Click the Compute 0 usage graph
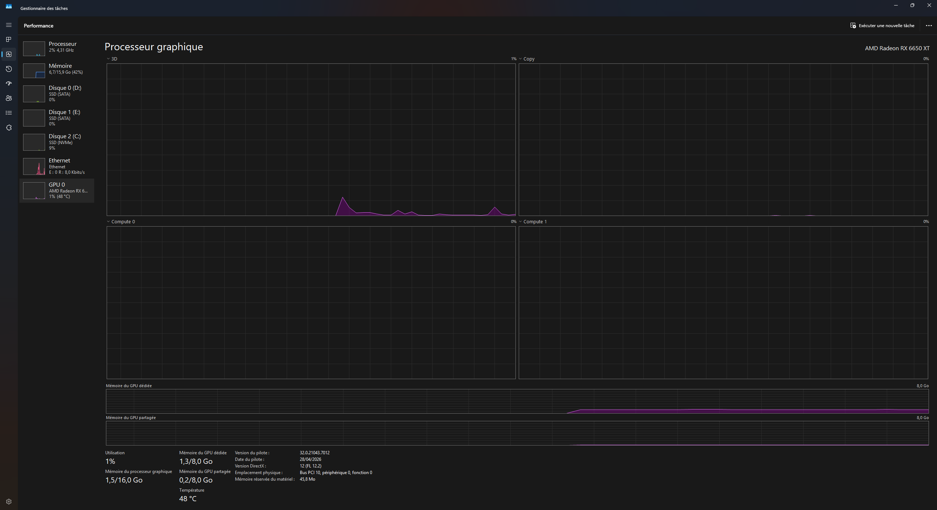Screen dimensions: 937x510 [x=311, y=302]
